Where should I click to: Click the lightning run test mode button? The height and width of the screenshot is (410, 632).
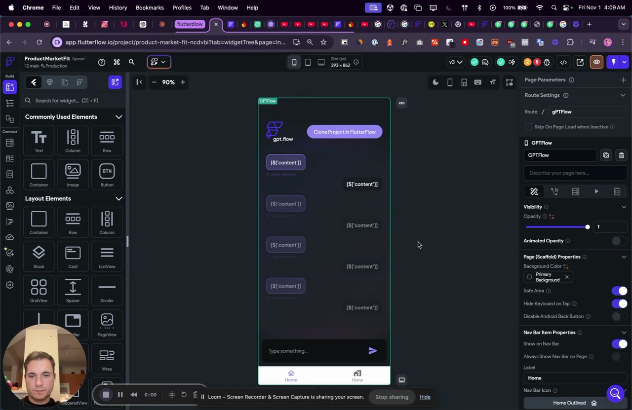coord(614,62)
